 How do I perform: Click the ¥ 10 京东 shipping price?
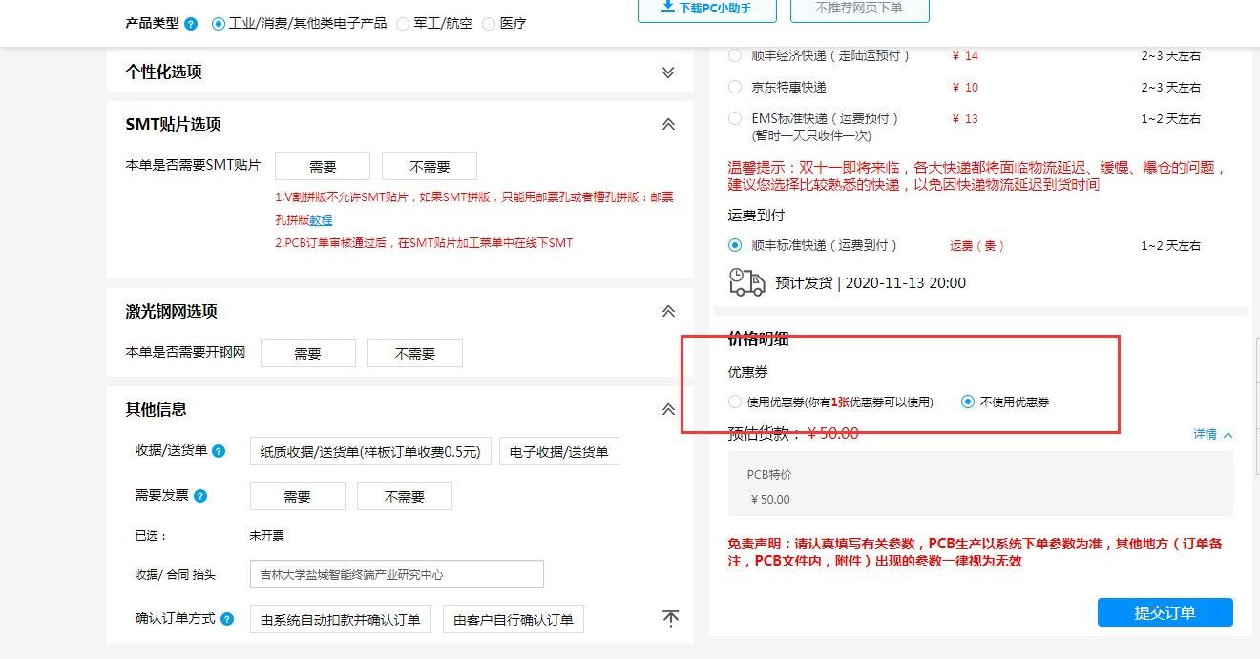click(966, 87)
